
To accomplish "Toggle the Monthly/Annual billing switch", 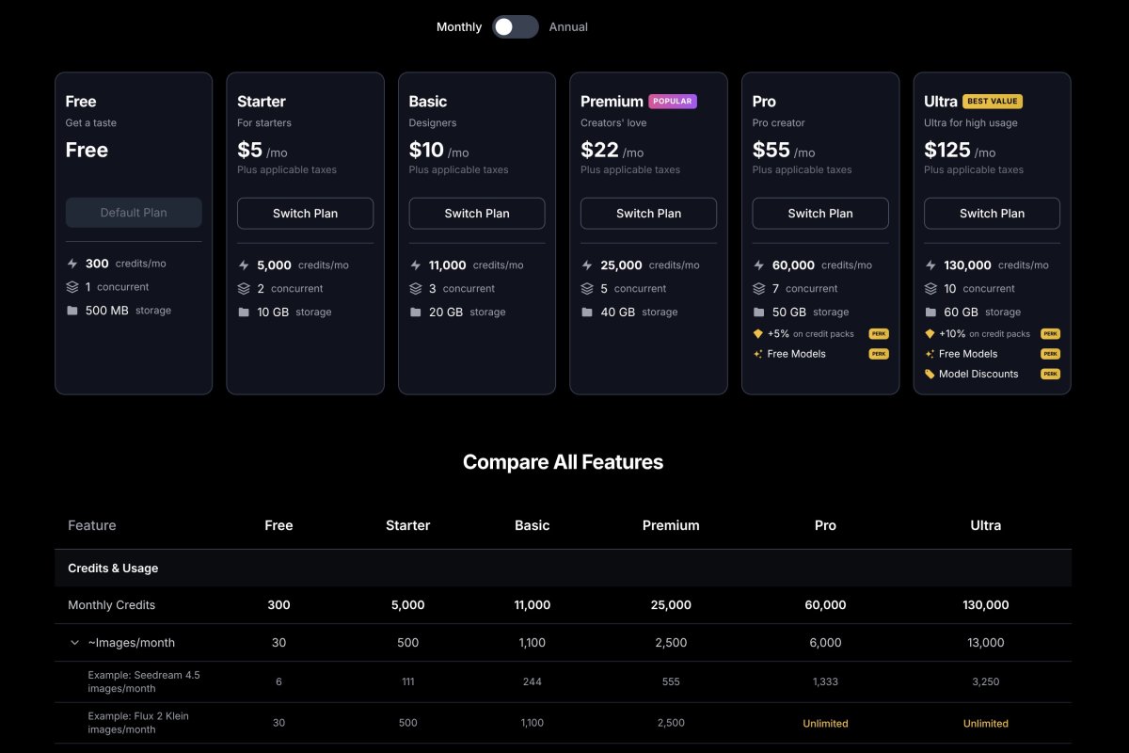I will (515, 27).
